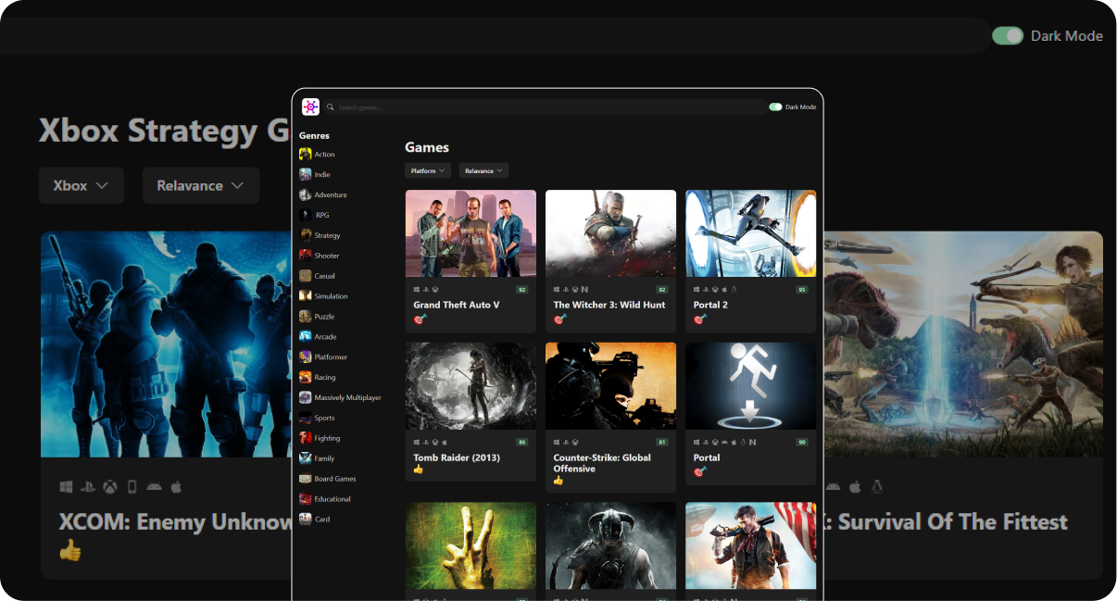Viewport: 1117px width, 601px height.
Task: Open the Fighting genre icon
Action: (x=306, y=438)
